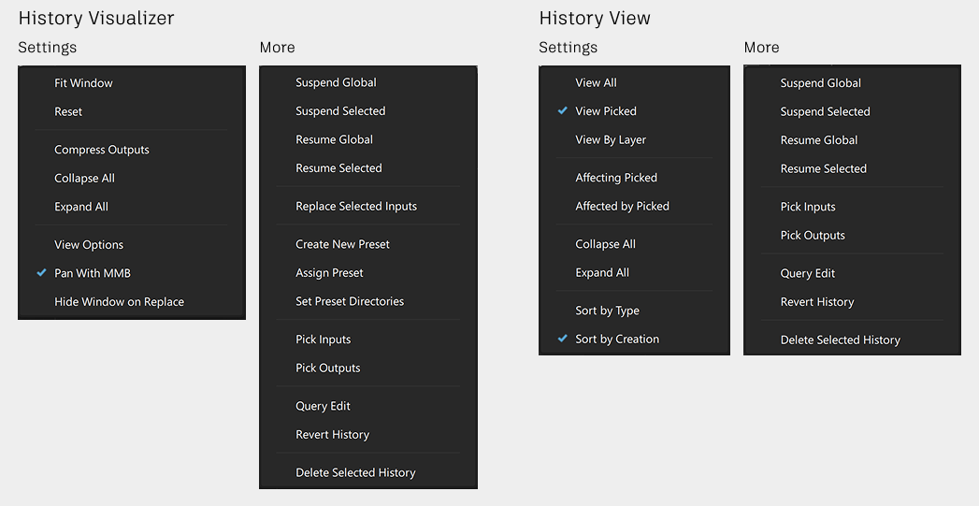Select Sort by Type

click(x=607, y=311)
